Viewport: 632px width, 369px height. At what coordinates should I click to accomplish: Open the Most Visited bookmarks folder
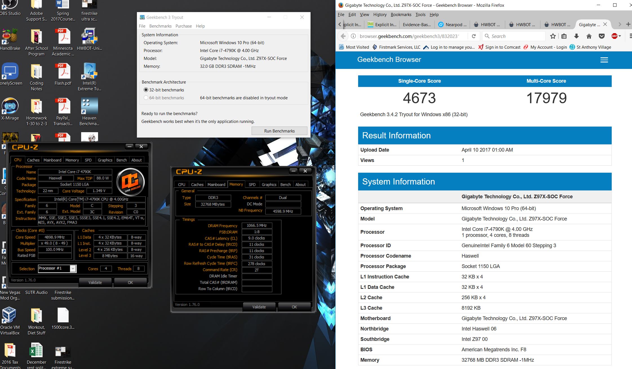(354, 47)
